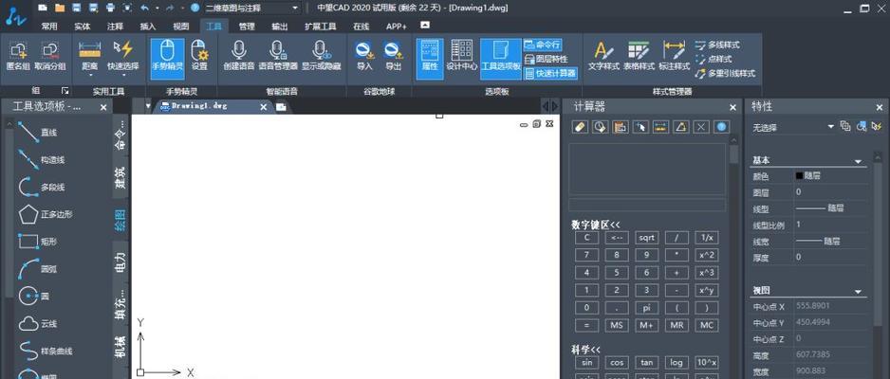Collapse the 视图 section in Properties

point(858,291)
